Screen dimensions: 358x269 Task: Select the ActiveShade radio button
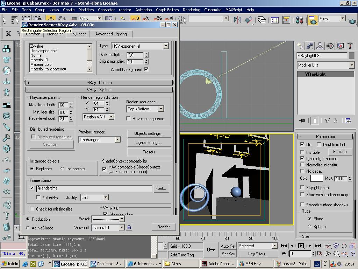(x=28, y=228)
